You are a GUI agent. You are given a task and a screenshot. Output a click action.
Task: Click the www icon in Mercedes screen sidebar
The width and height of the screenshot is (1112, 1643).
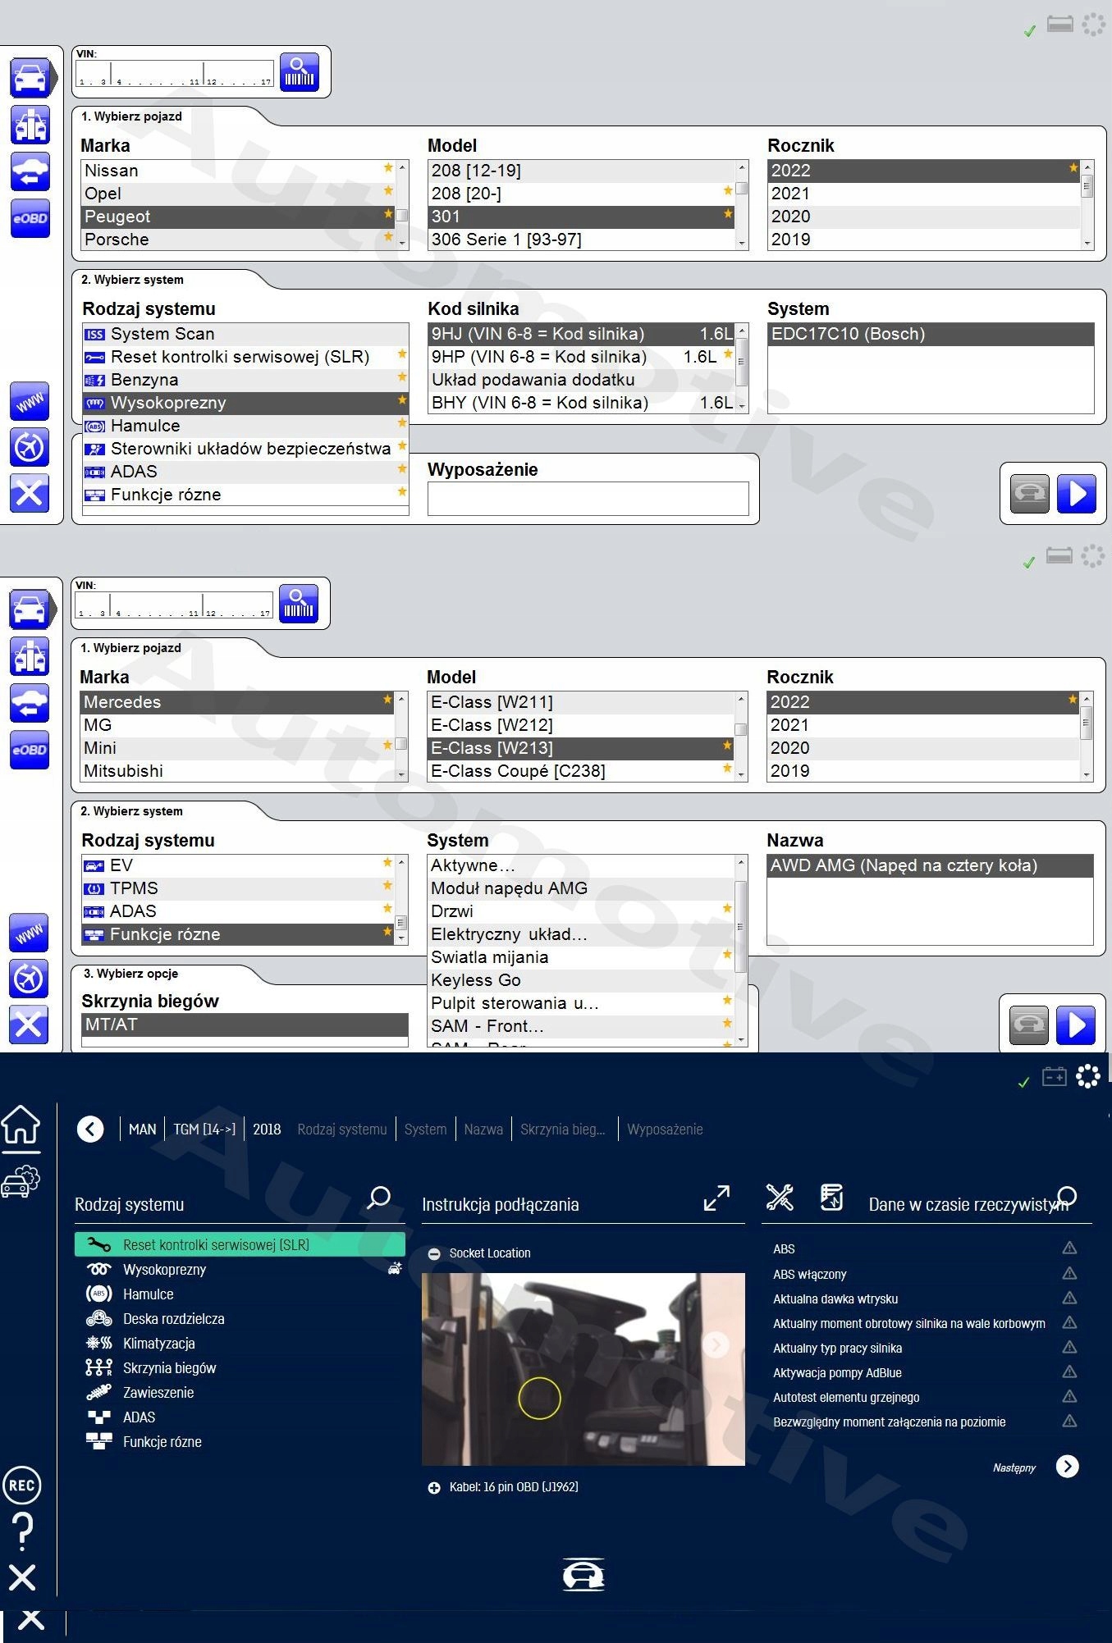tap(29, 933)
